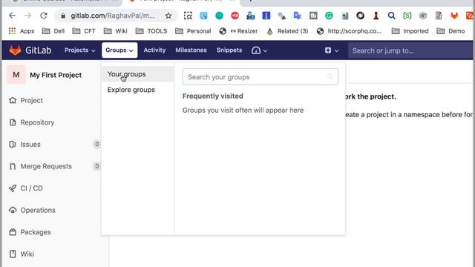Viewport: 475px width, 267px height.
Task: Open the Dell bookmarks folder
Action: click(x=53, y=31)
